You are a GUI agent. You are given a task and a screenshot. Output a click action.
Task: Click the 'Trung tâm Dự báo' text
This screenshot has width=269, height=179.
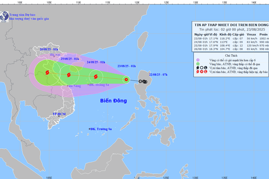coord(22,15)
